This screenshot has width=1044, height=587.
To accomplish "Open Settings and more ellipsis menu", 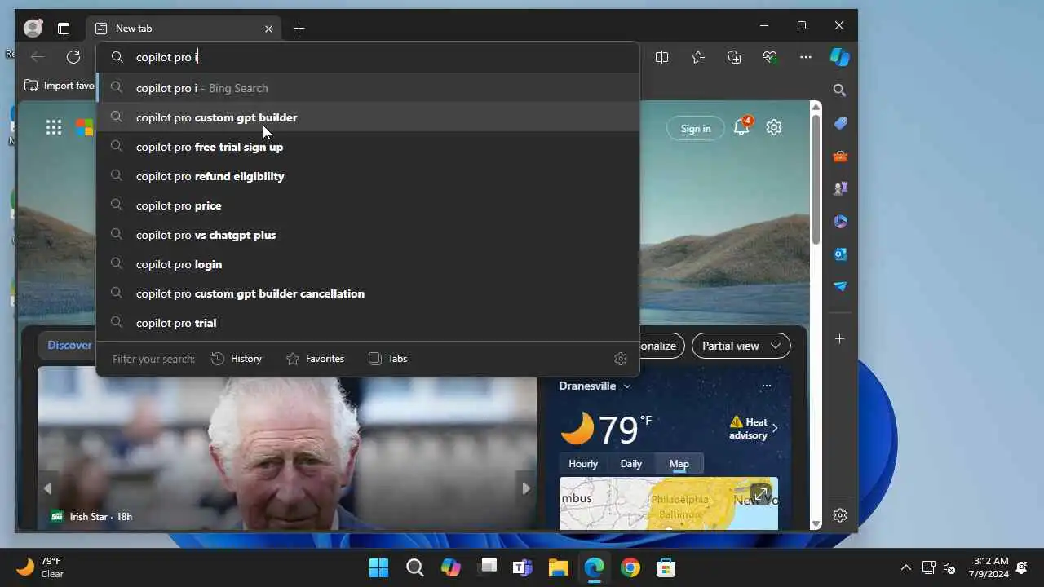I will 806,57.
